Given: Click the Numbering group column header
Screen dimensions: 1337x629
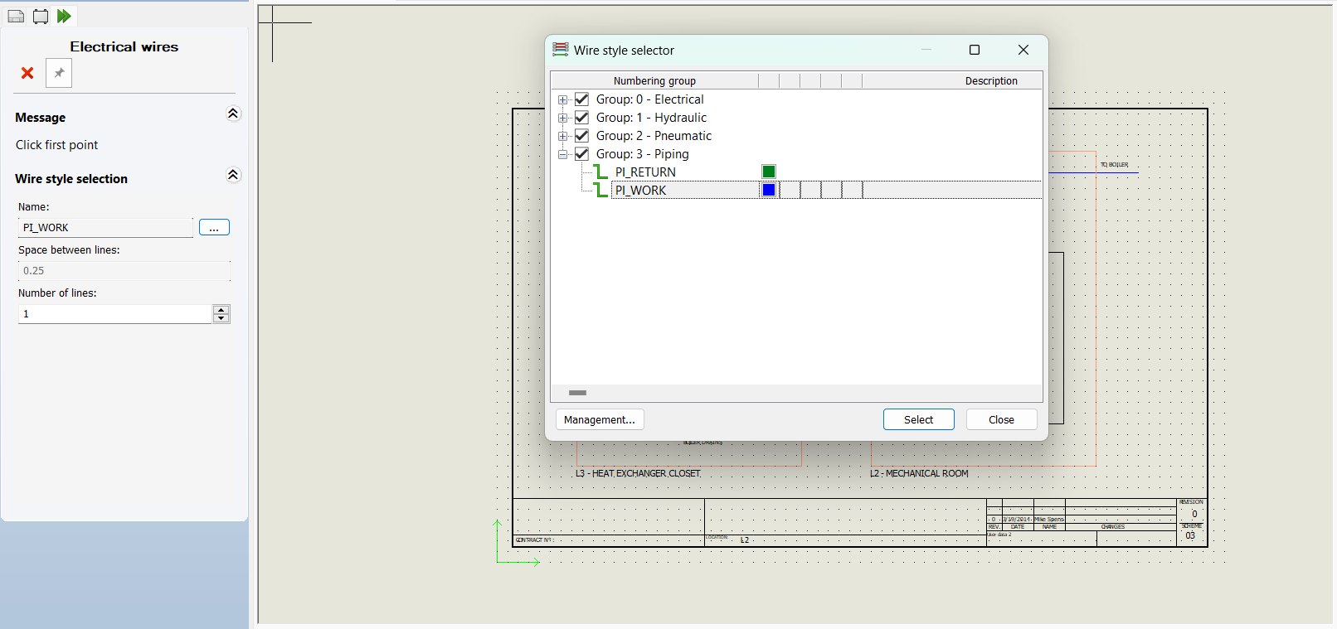Looking at the screenshot, I should [654, 81].
